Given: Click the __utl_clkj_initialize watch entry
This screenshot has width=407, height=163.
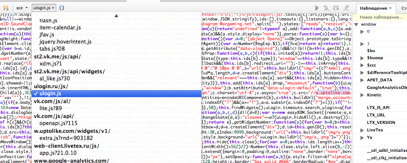Looking at the screenshot, I should (387, 158).
